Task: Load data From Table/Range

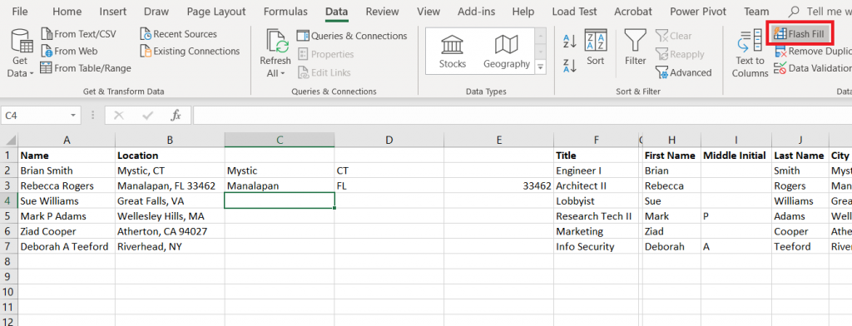Action: pyautogui.click(x=86, y=68)
